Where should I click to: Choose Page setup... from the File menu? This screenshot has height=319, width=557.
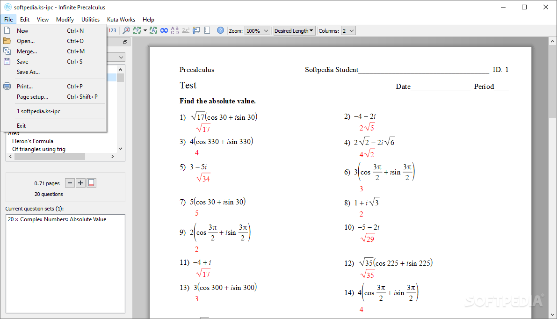pyautogui.click(x=53, y=97)
